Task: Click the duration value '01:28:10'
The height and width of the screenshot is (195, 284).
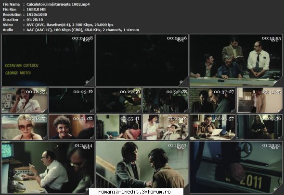Action: 35,20
